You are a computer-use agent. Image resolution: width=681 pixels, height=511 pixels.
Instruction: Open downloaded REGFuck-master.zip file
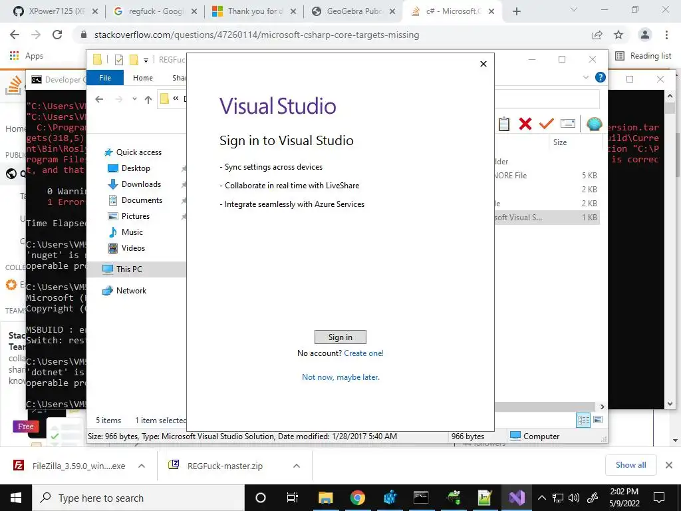click(225, 466)
